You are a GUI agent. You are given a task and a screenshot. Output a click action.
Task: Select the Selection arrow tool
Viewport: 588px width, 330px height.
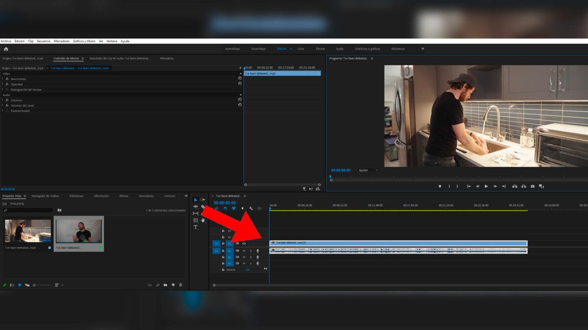196,200
